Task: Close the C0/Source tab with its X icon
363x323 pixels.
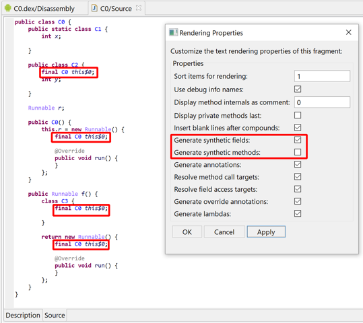Action: [139, 8]
